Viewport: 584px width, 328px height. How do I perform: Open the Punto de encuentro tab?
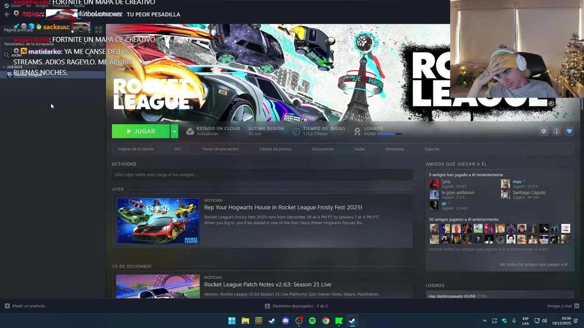click(x=220, y=149)
